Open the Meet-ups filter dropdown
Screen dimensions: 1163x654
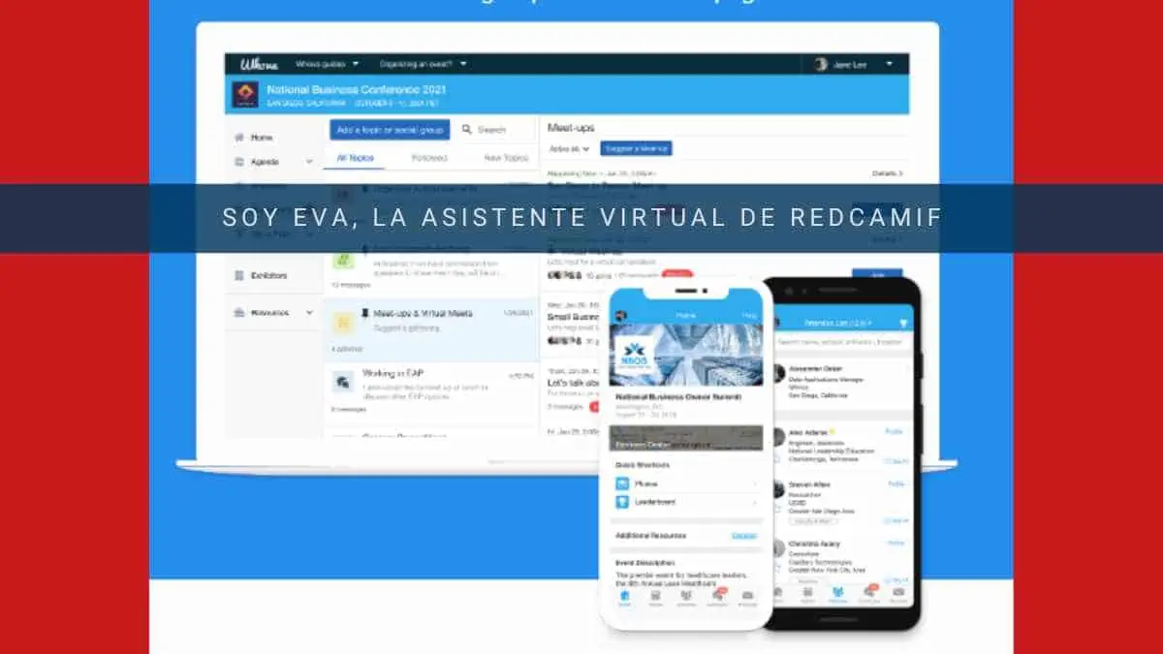(570, 149)
